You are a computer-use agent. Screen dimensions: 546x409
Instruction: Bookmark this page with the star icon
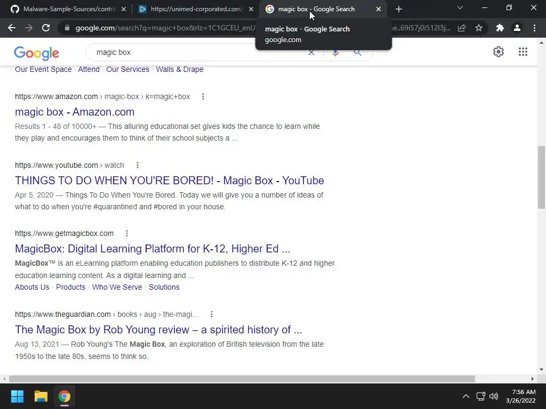click(479, 28)
